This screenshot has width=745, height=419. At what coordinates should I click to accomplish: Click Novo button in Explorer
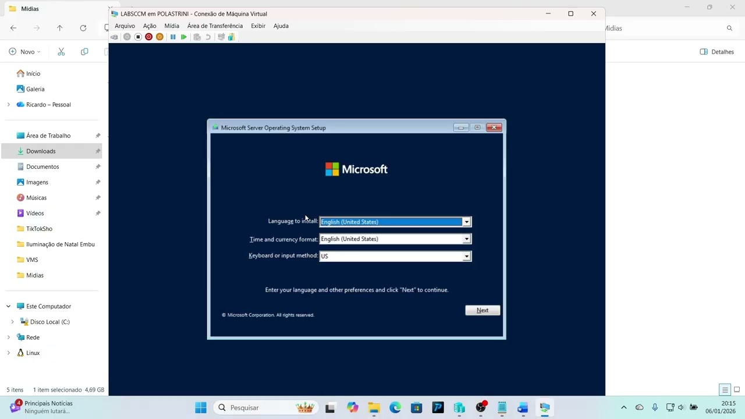pyautogui.click(x=24, y=52)
